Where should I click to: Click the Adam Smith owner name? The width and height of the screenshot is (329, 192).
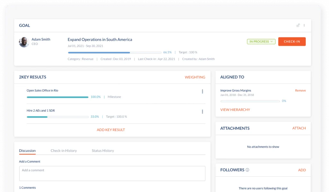pos(41,39)
